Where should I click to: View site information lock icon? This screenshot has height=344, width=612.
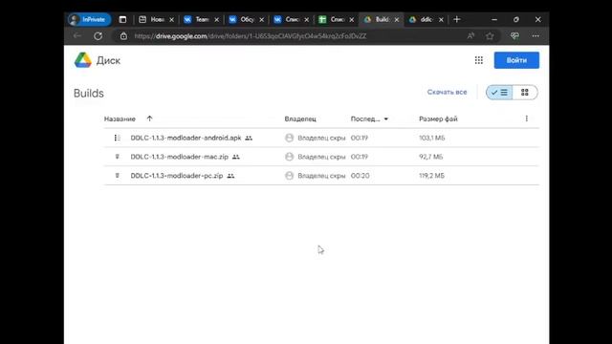[123, 36]
